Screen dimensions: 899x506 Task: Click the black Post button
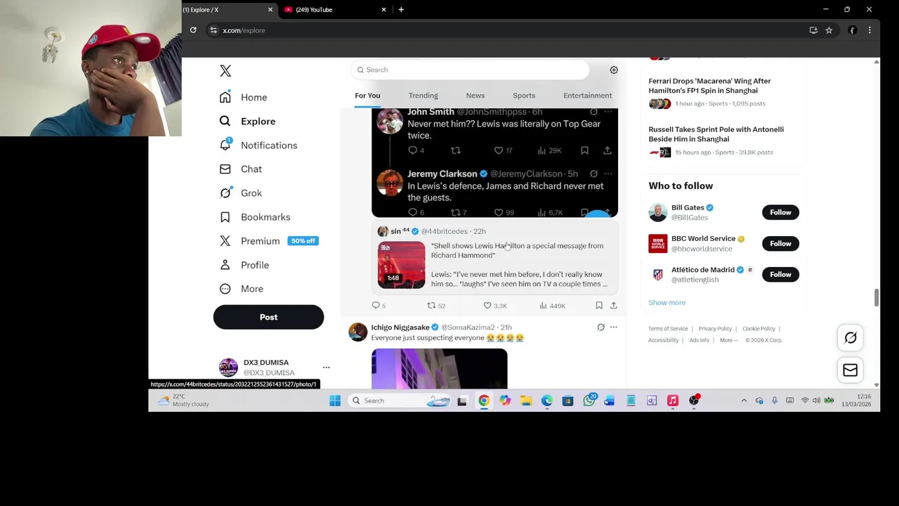268,317
